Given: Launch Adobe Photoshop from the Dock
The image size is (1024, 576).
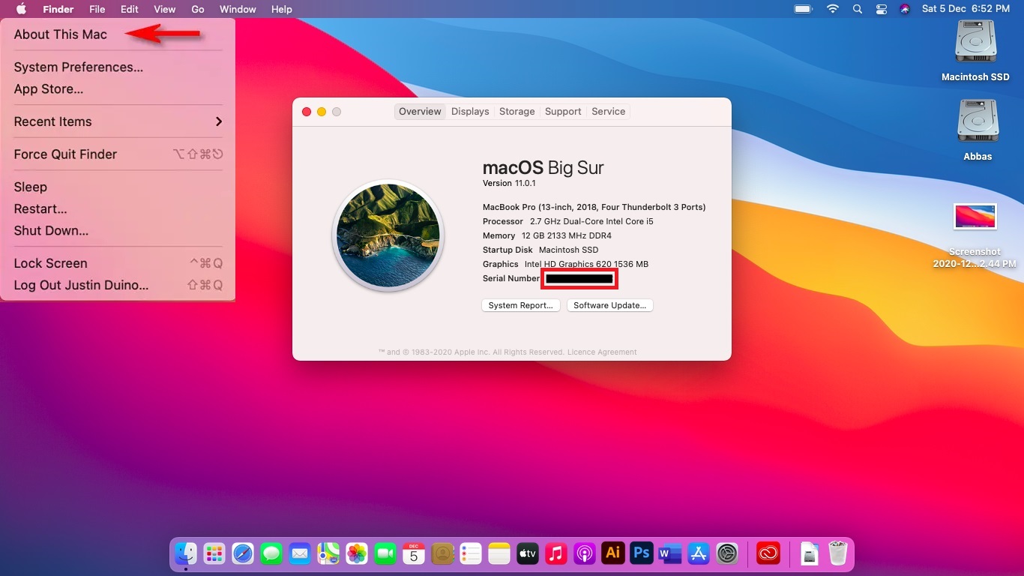Looking at the screenshot, I should pos(642,553).
